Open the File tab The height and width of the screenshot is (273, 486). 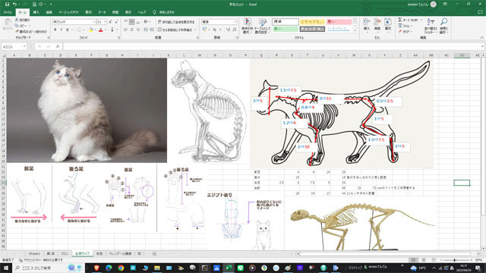point(8,12)
